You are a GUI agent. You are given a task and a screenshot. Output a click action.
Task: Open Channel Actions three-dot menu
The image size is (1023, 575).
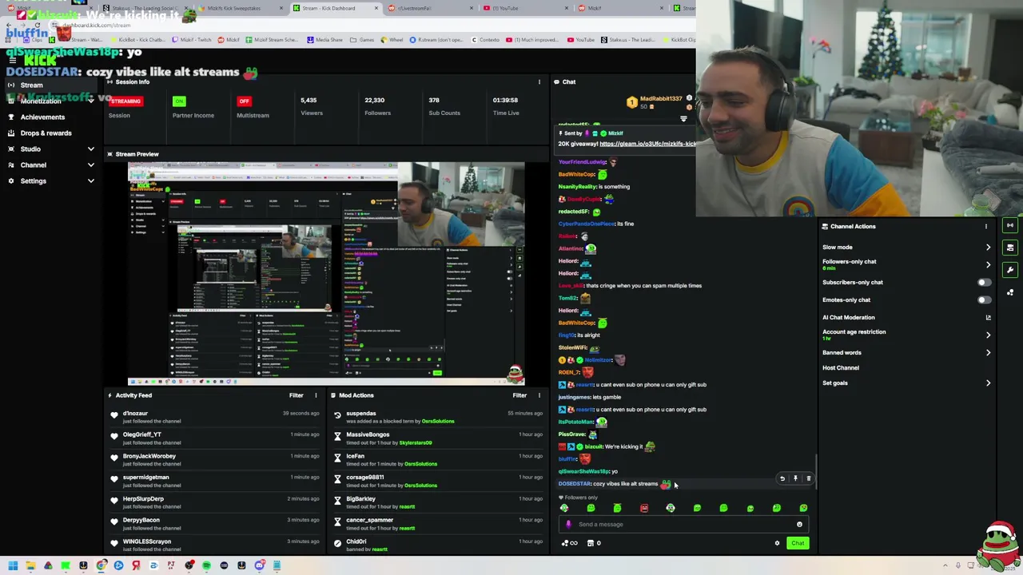985,226
